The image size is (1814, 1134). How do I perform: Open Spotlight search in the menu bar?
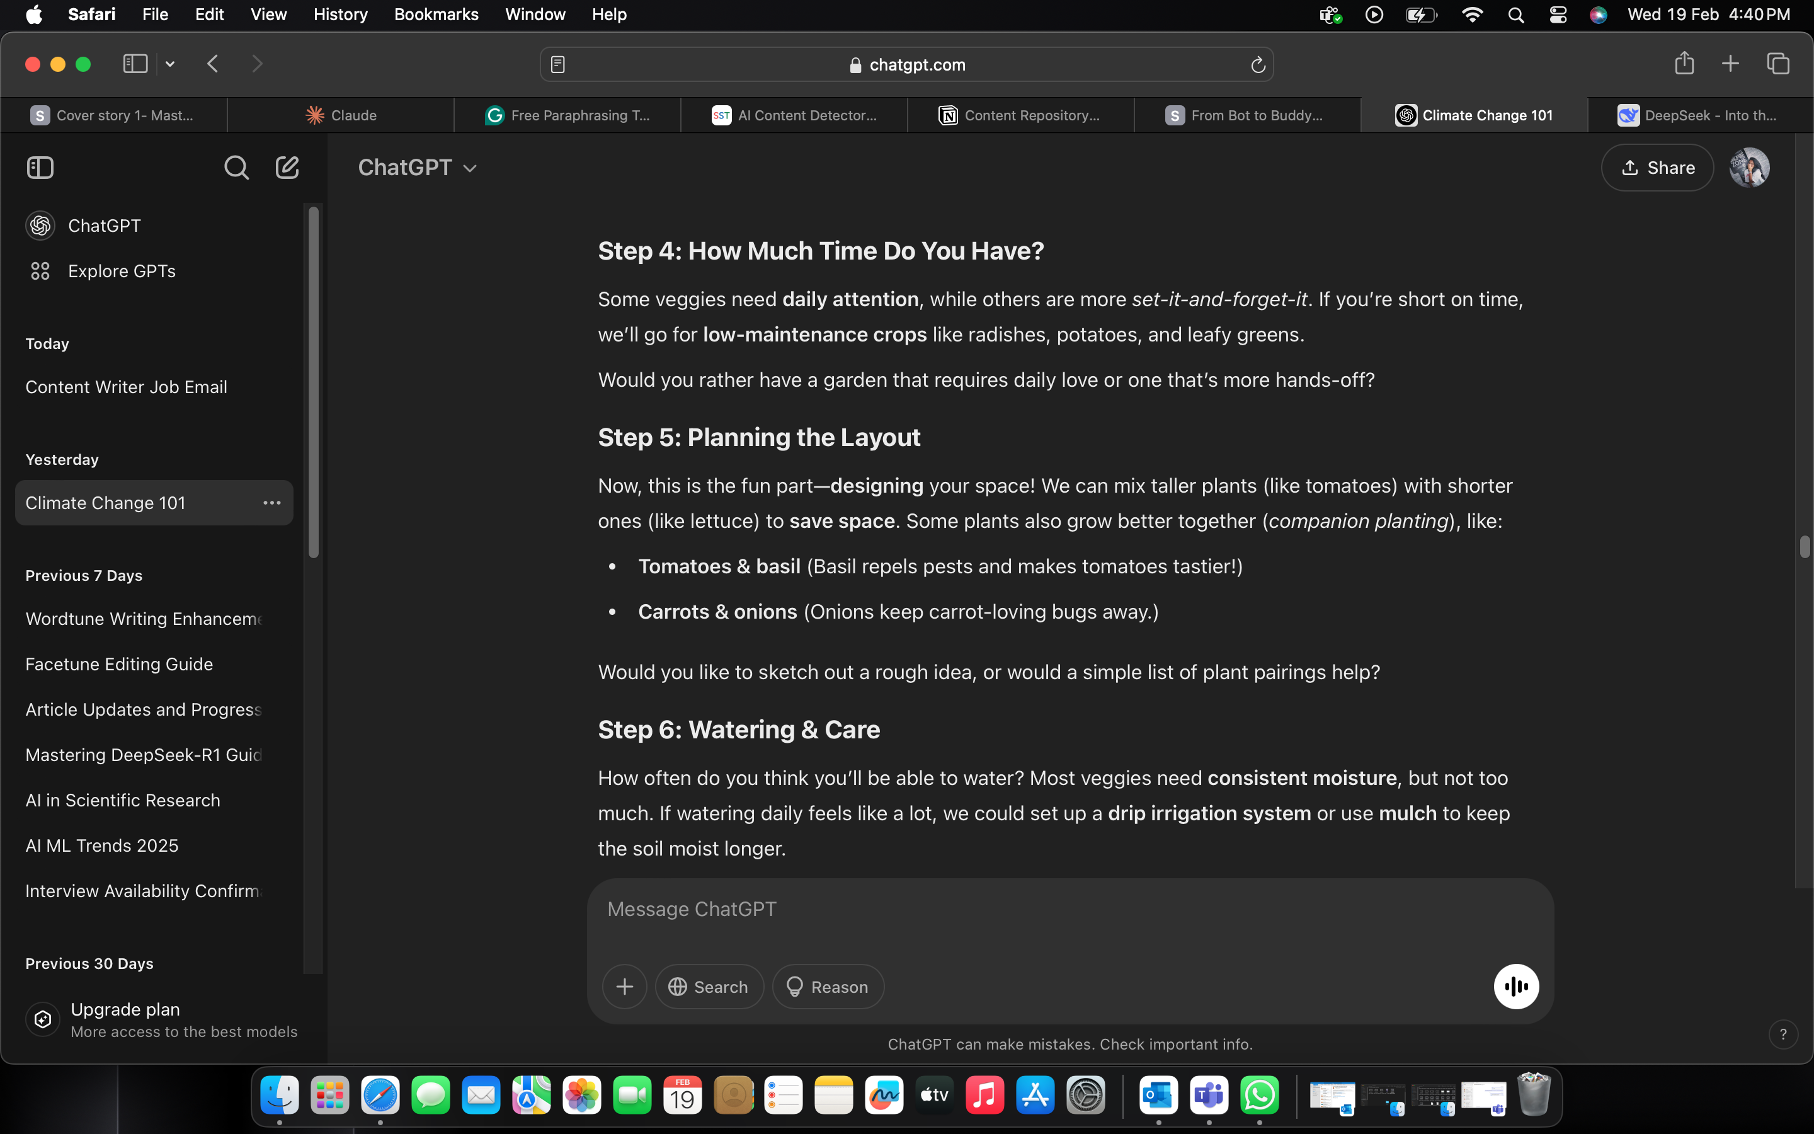point(1515,14)
